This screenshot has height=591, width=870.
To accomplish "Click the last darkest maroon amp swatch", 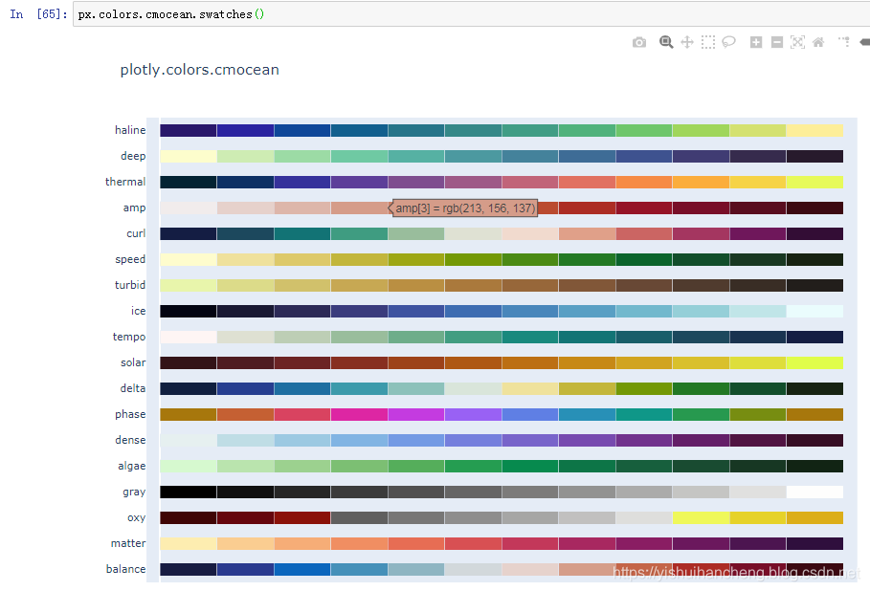I will [x=814, y=208].
